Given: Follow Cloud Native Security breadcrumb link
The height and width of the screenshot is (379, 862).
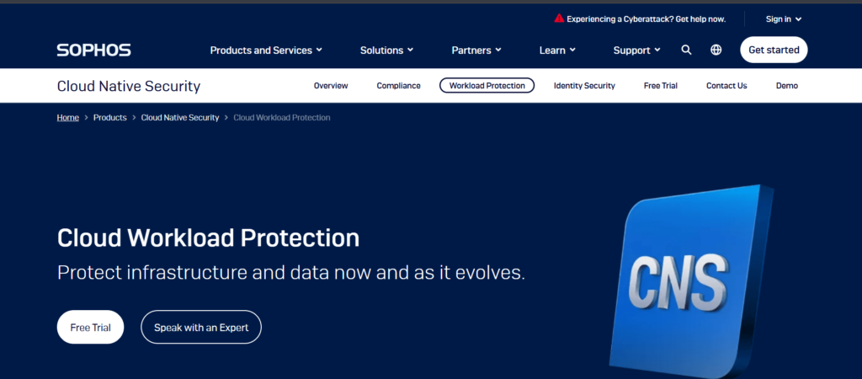Looking at the screenshot, I should click(x=180, y=118).
